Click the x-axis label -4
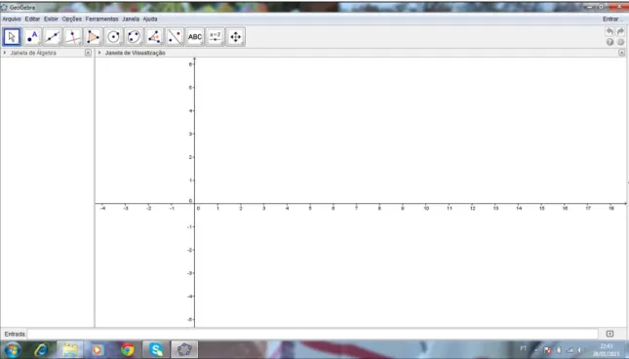The height and width of the screenshot is (359, 629). pyautogui.click(x=102, y=208)
